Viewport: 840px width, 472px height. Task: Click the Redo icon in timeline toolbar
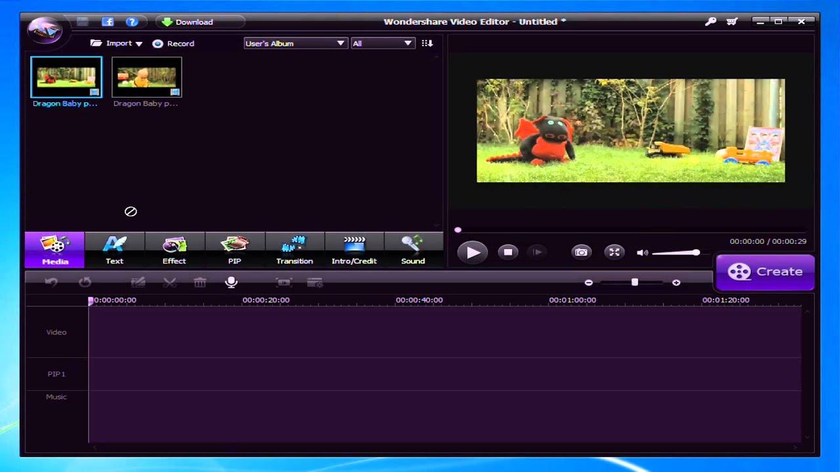click(x=85, y=283)
